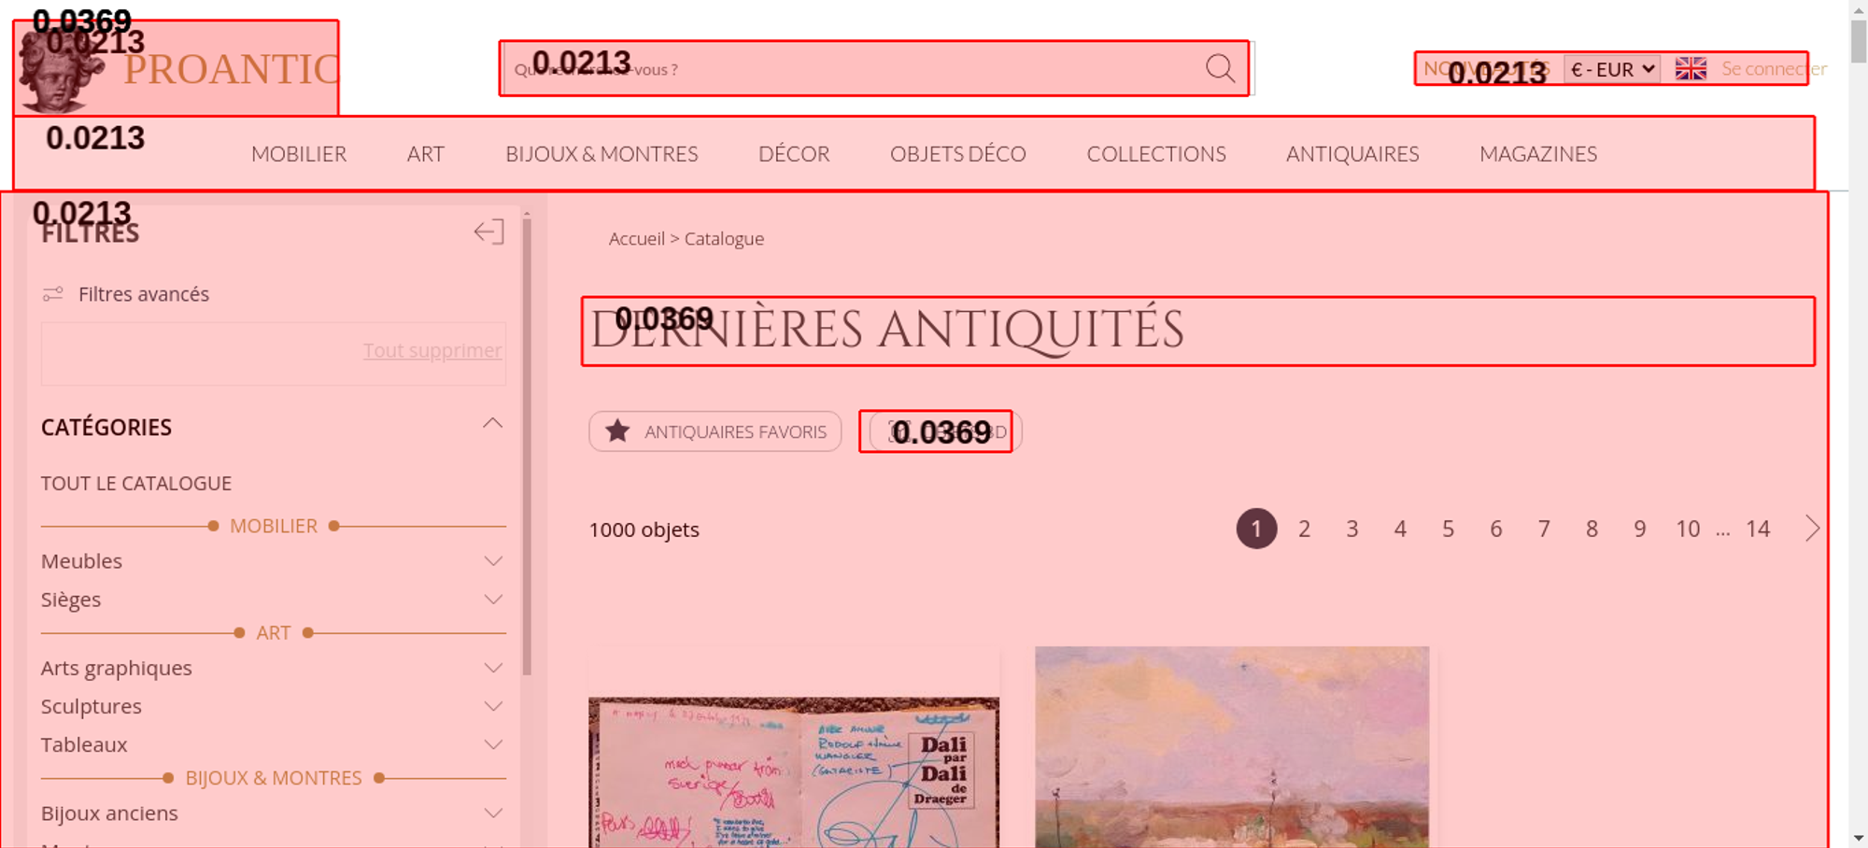Click the search input field
1868x848 pixels.
tap(855, 68)
